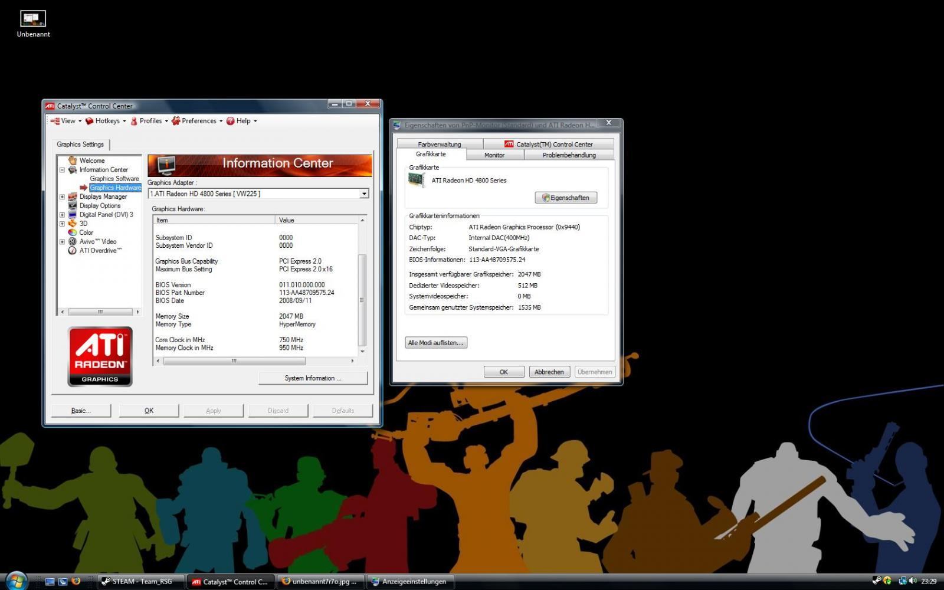Image resolution: width=944 pixels, height=590 pixels.
Task: Open the Help menu
Action: tap(242, 121)
